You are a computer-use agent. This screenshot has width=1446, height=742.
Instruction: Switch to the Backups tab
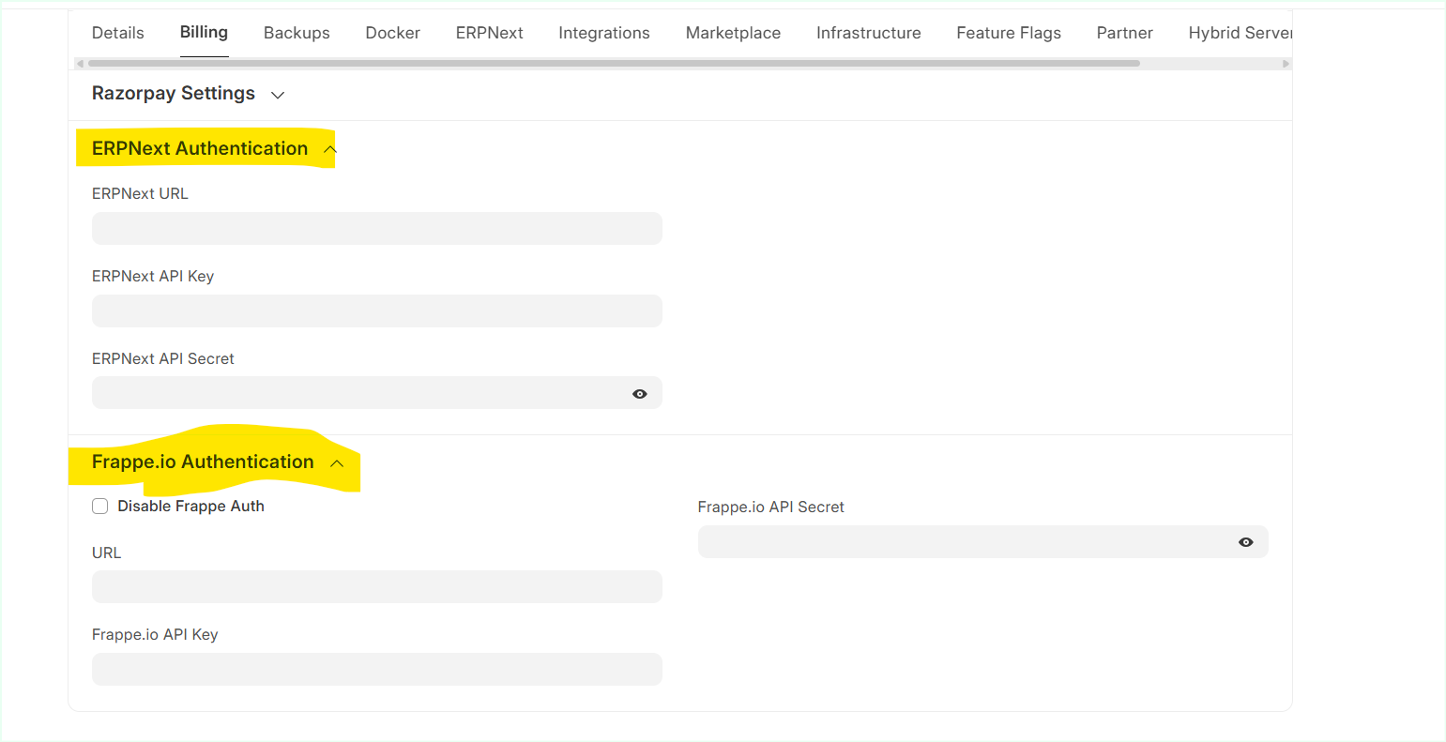coord(297,33)
